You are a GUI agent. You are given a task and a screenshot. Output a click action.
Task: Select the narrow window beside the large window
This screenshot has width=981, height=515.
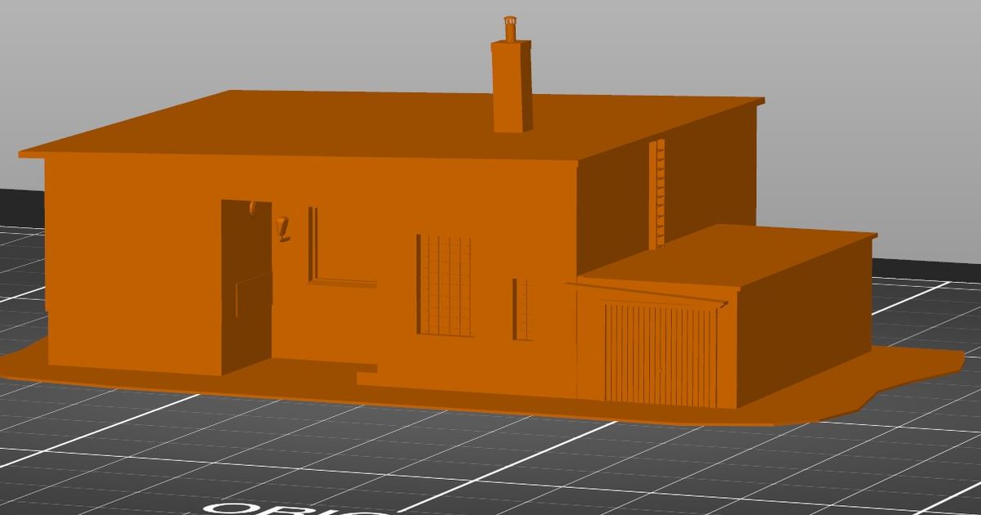[x=519, y=309]
